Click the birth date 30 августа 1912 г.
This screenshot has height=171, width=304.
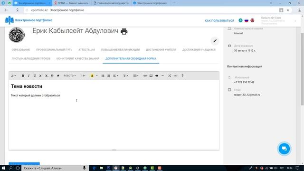point(245,50)
